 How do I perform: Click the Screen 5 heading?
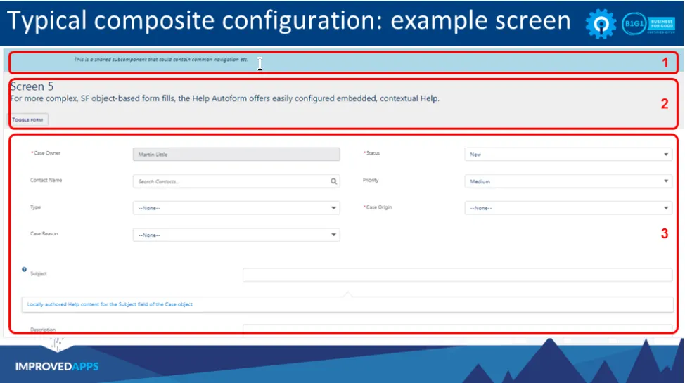[x=32, y=86]
